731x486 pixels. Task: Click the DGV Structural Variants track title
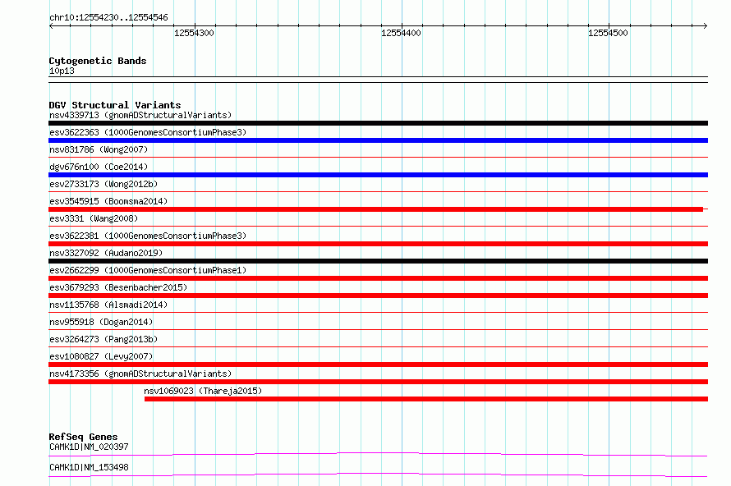pyautogui.click(x=115, y=105)
